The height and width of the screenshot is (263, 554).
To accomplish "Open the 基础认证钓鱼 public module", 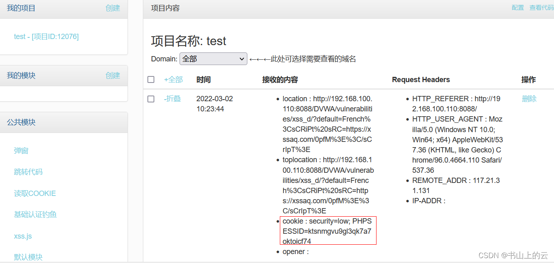I will tap(35, 215).
